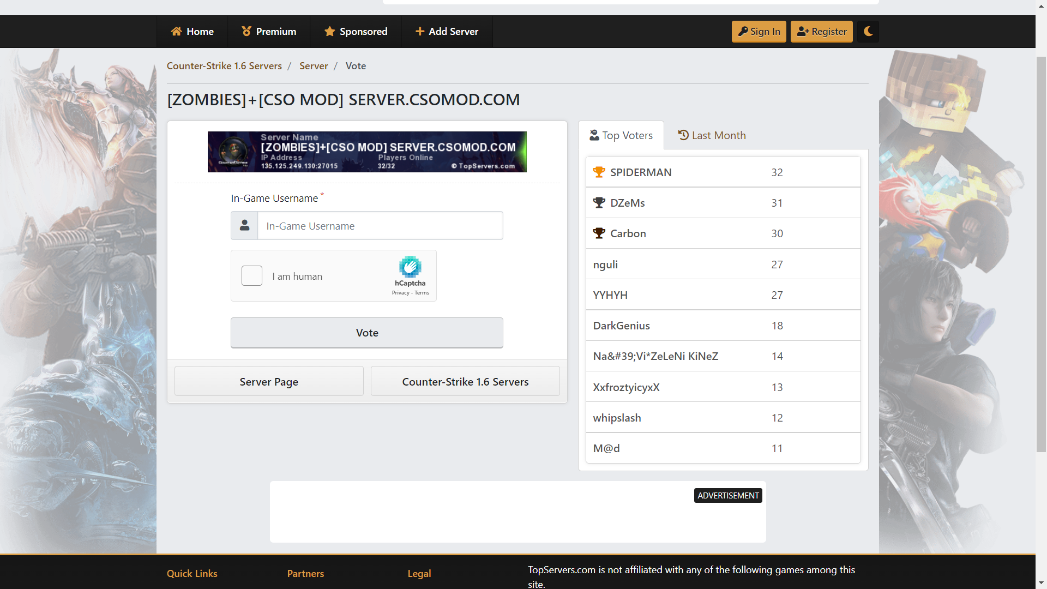Click the Add Server plus icon
The width and height of the screenshot is (1047, 589).
pyautogui.click(x=420, y=32)
